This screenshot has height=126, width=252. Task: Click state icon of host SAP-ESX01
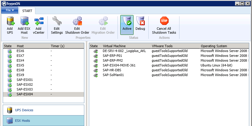click(x=10, y=80)
